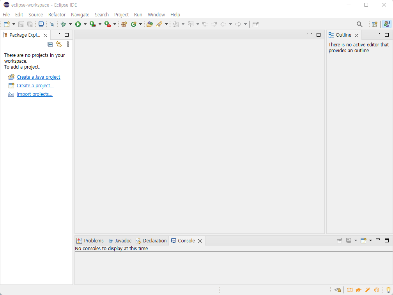The image size is (393, 295).
Task: Open the Project menu
Action: point(121,14)
